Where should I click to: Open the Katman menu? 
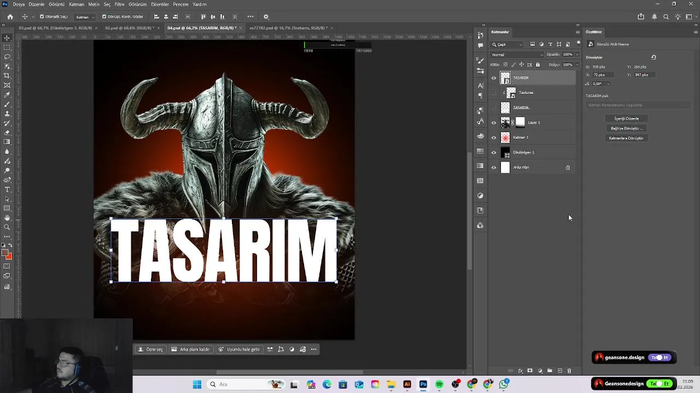(x=77, y=4)
